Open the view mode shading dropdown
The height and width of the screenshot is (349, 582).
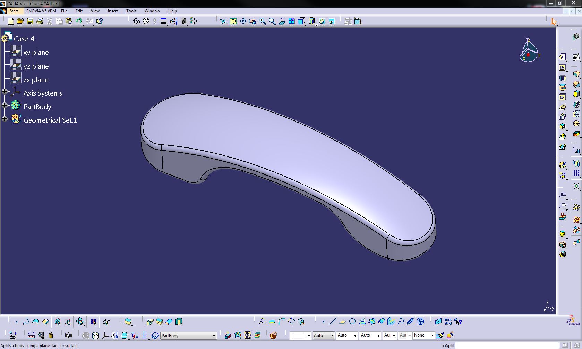pos(316,25)
